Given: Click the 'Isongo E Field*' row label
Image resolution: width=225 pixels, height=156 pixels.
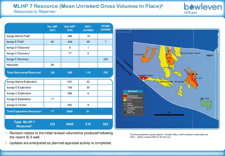Looking at the screenshot, I should 15,42.
